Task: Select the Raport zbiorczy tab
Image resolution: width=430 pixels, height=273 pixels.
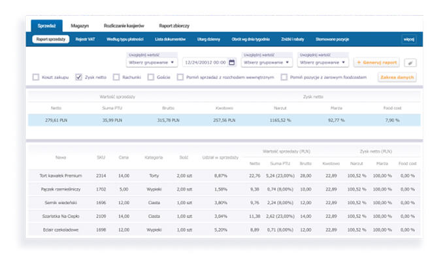Action: point(174,25)
